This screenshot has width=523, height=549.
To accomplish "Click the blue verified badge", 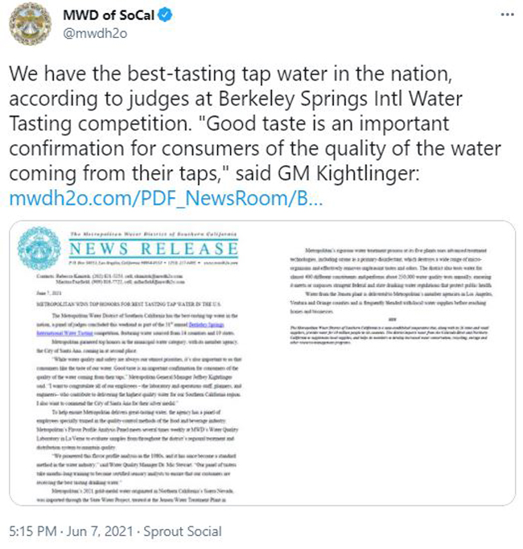I will [165, 15].
